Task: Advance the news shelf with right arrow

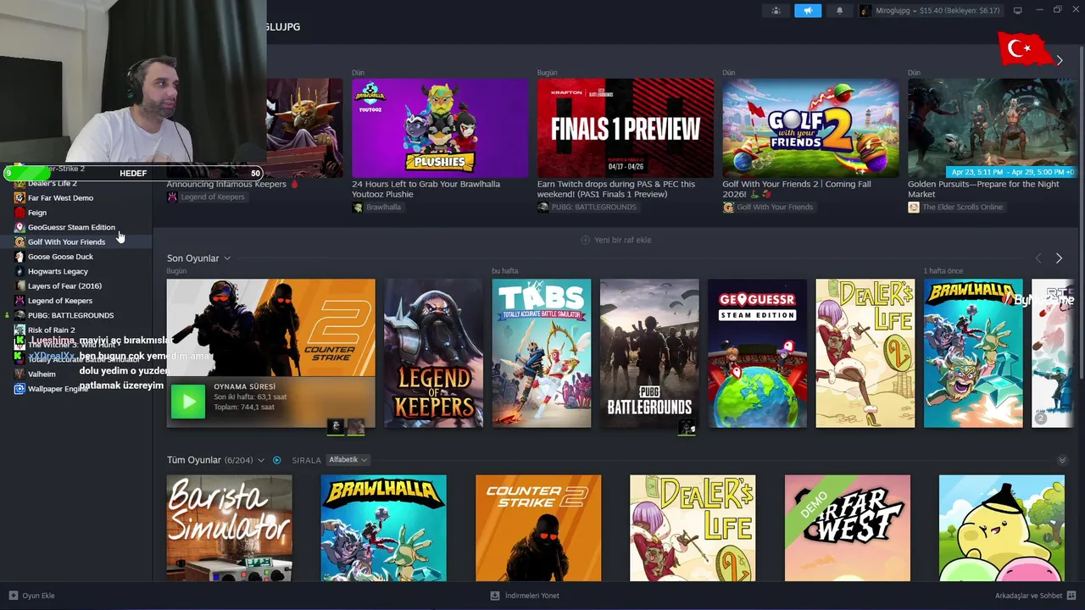Action: [x=1059, y=60]
